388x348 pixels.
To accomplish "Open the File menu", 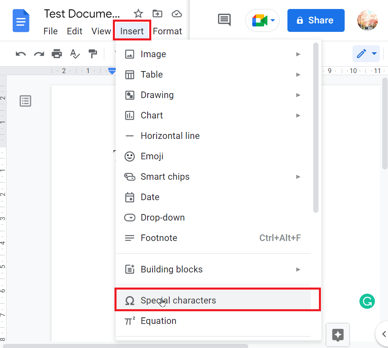I will pyautogui.click(x=50, y=31).
